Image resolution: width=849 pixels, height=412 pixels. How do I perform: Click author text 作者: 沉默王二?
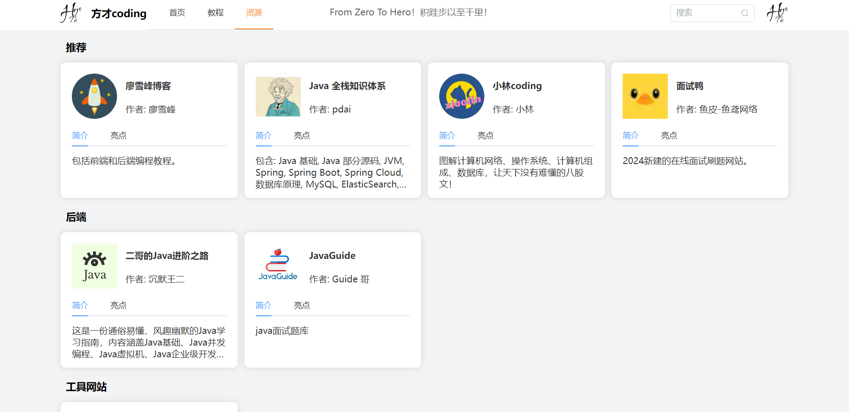(155, 279)
